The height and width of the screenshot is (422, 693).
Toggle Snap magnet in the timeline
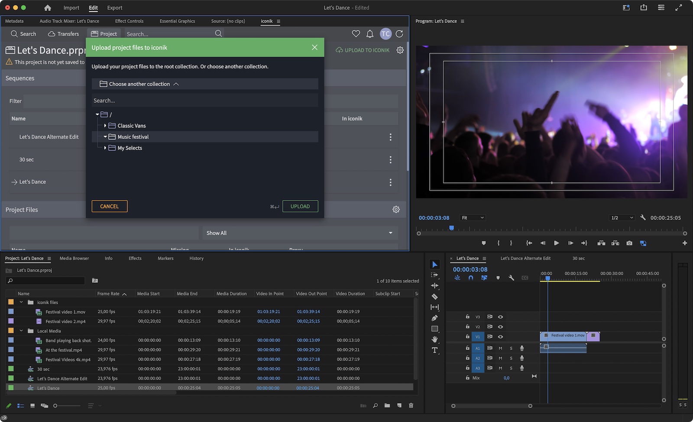[x=470, y=278]
